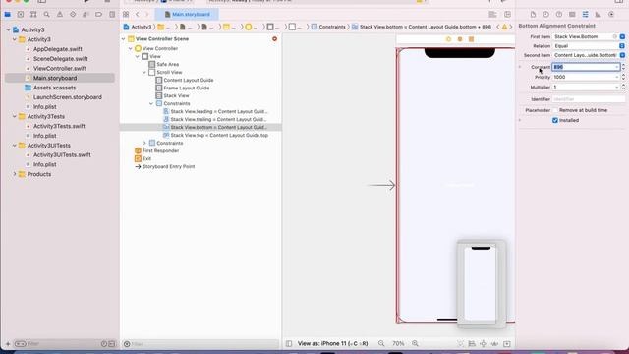Click the Identifier input field

pos(589,99)
